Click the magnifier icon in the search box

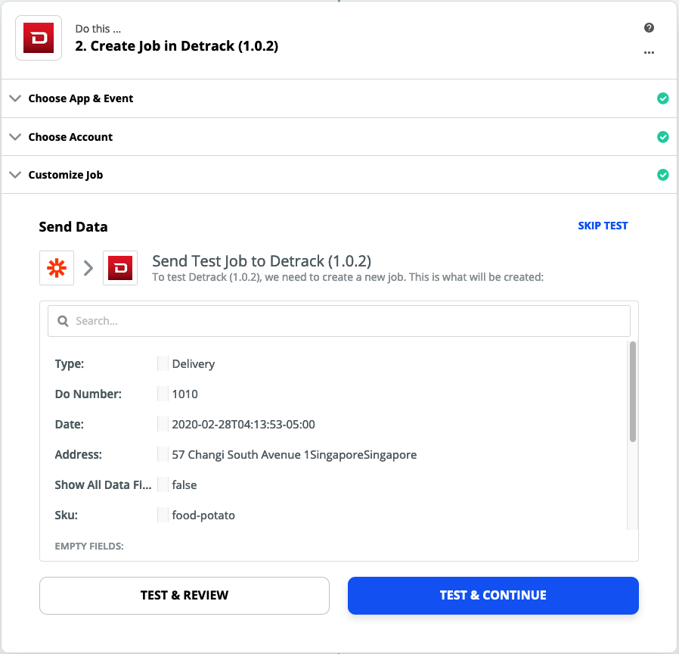coord(63,321)
